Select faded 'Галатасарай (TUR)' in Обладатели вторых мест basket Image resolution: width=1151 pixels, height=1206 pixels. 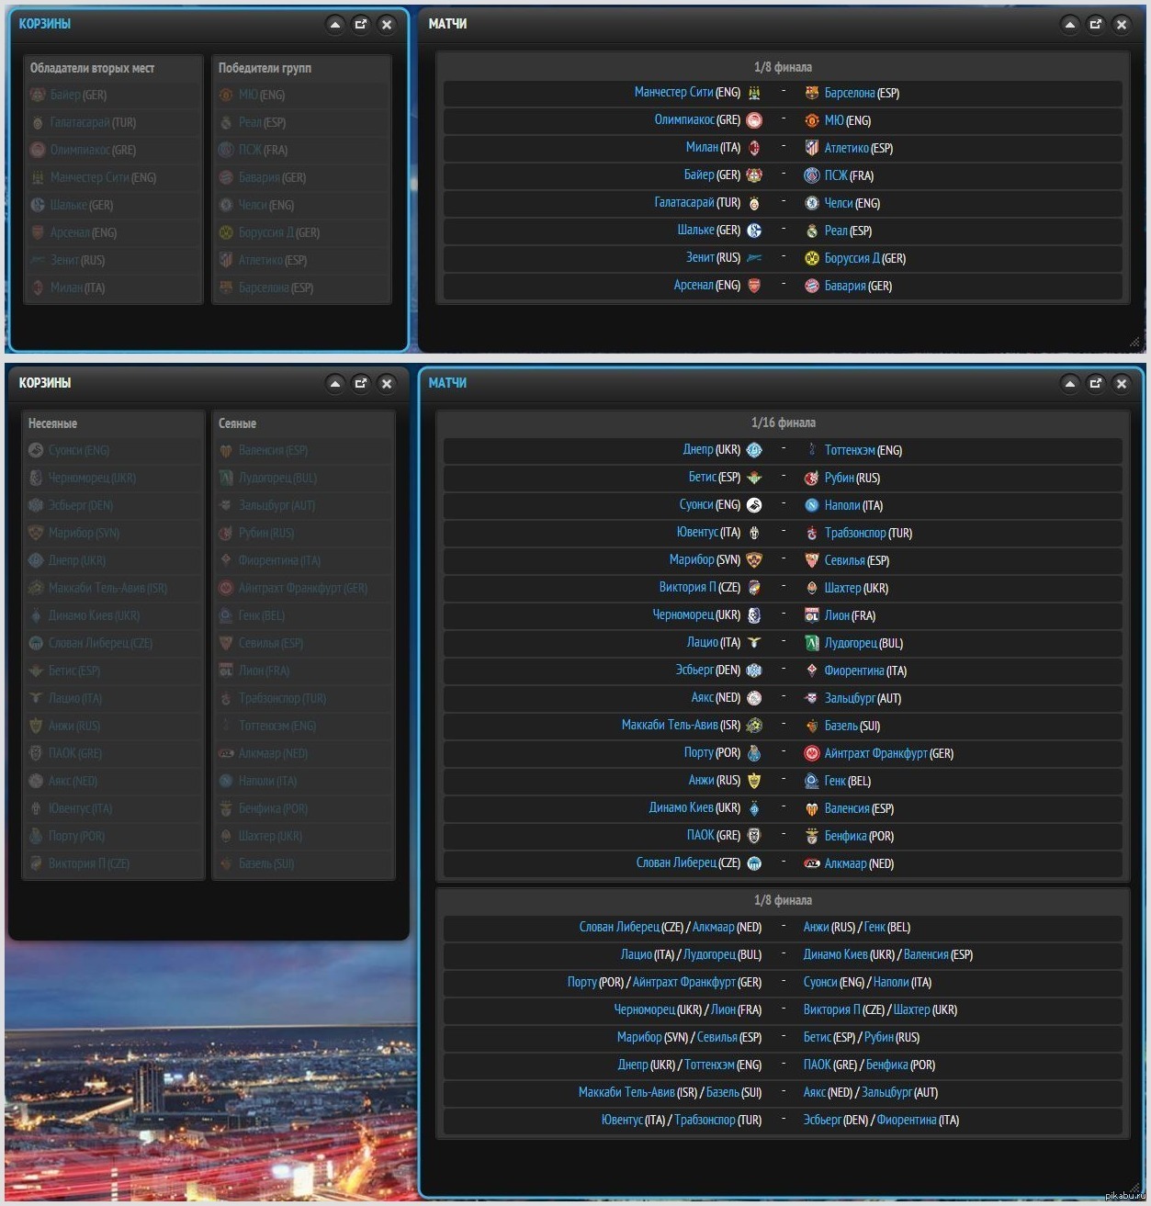click(93, 122)
